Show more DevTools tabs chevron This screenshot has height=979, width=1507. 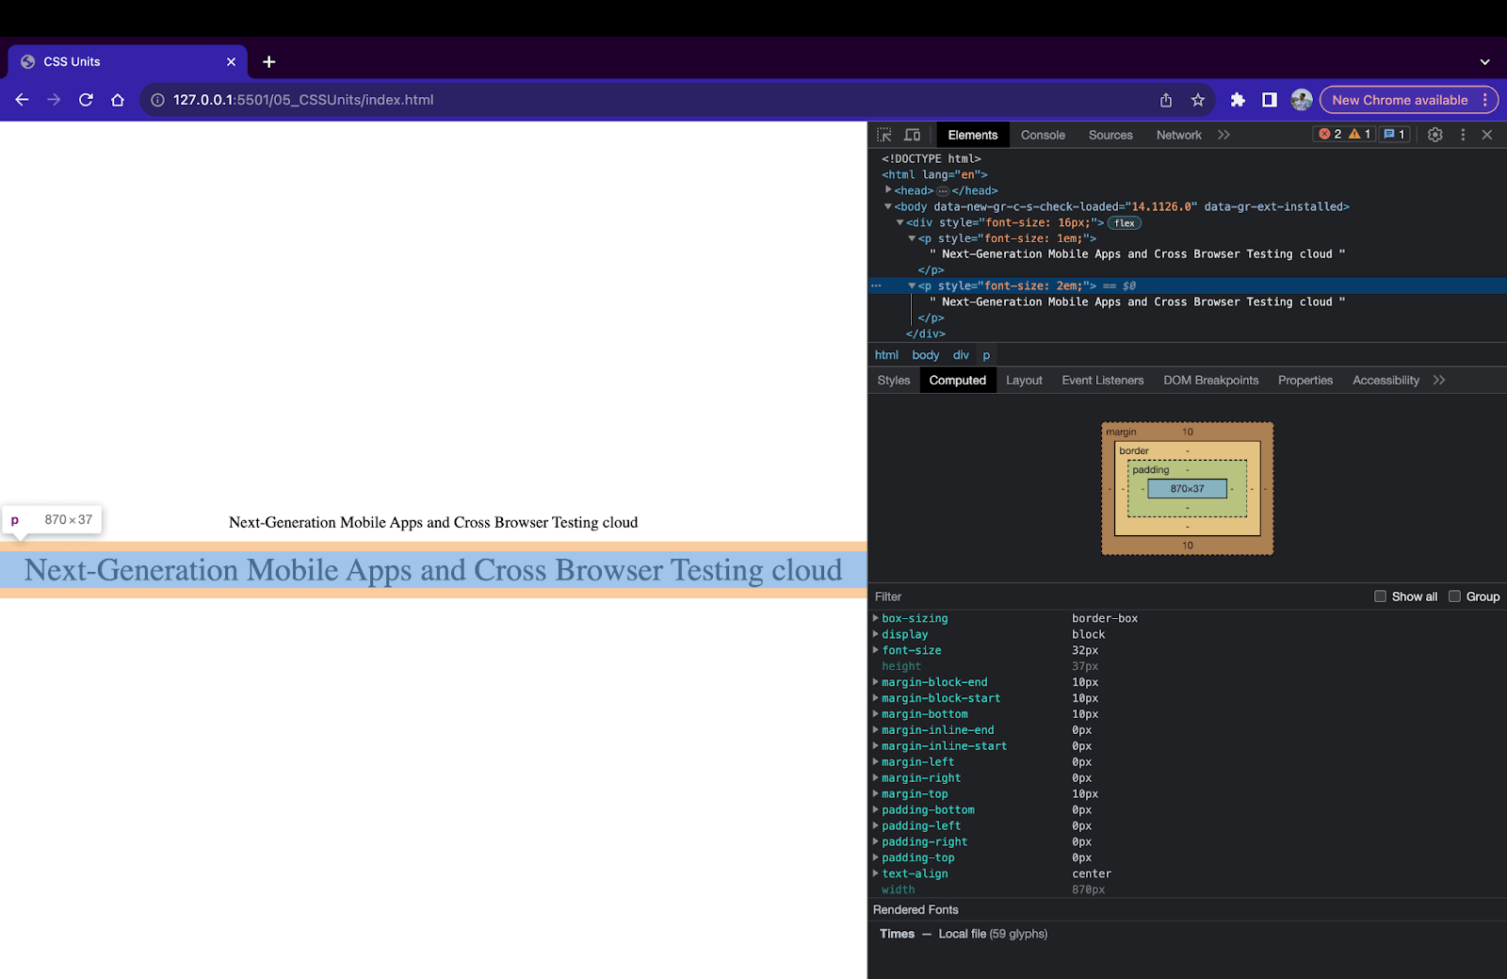pos(1223,135)
